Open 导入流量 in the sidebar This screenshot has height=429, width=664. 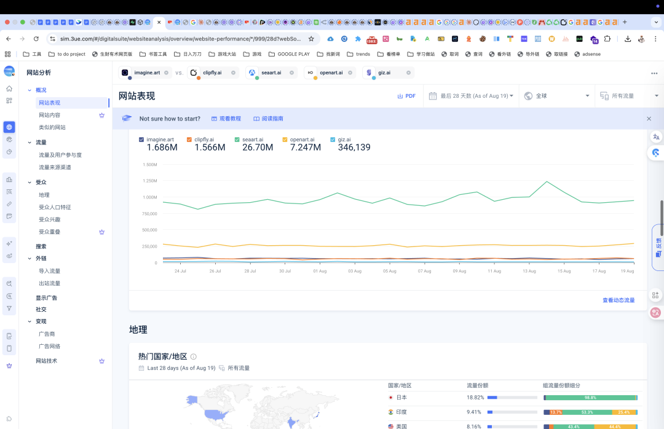pos(50,271)
